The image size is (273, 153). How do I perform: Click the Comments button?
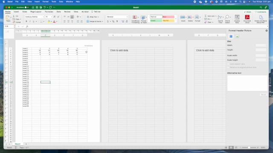tap(261, 12)
